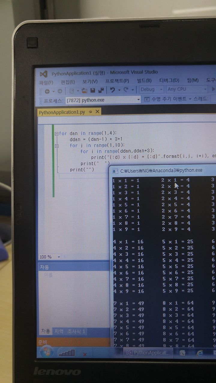216x383 pixels.
Task: Click the Save All toolbar icon
Action: [x=101, y=90]
